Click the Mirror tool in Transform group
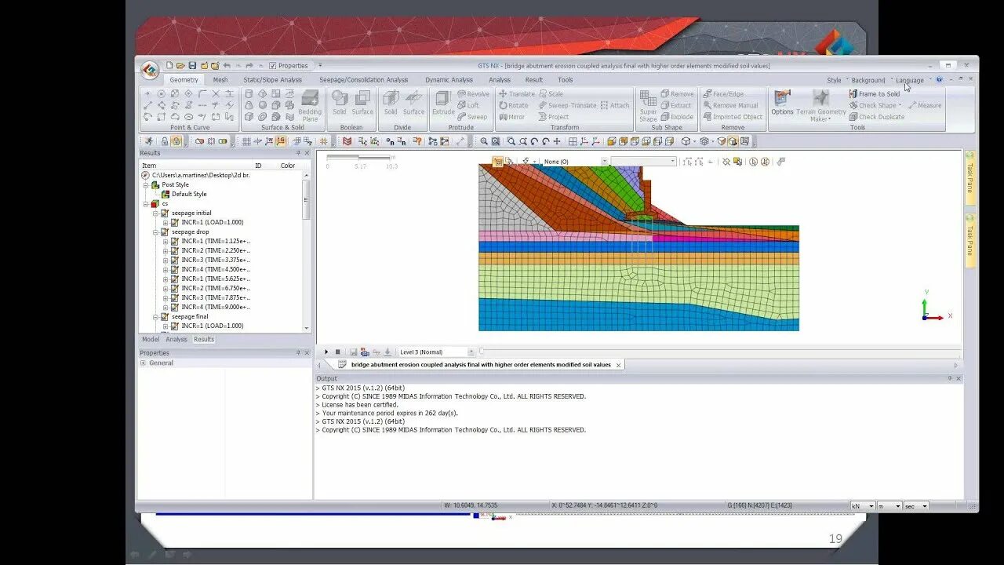Image resolution: width=1004 pixels, height=565 pixels. (x=512, y=117)
